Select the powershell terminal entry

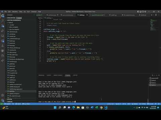point(155,78)
